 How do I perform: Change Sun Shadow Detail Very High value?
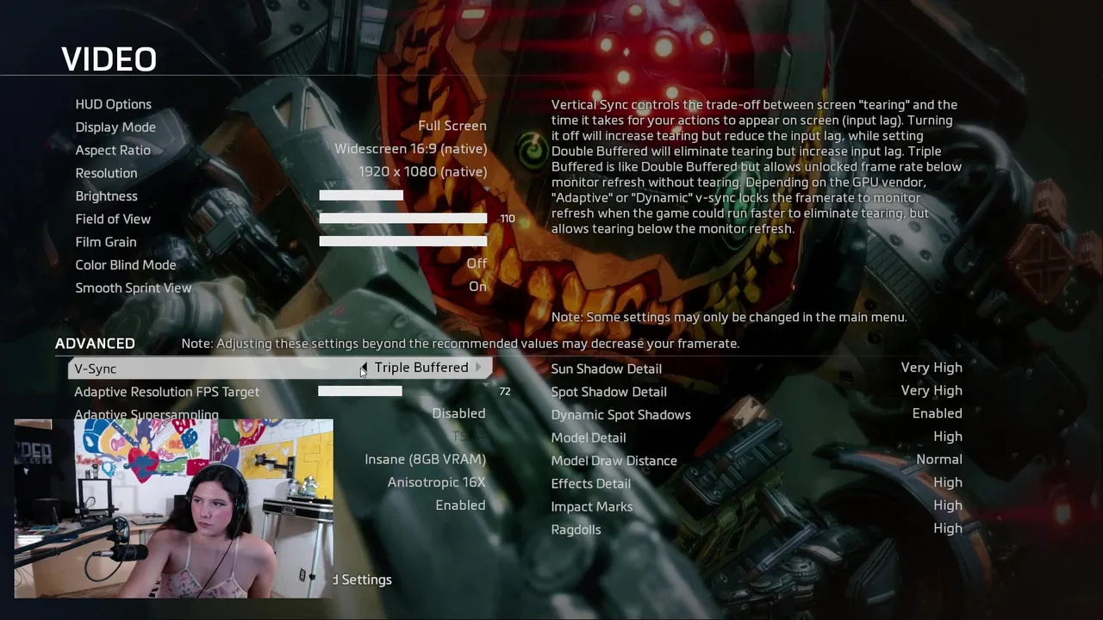932,368
